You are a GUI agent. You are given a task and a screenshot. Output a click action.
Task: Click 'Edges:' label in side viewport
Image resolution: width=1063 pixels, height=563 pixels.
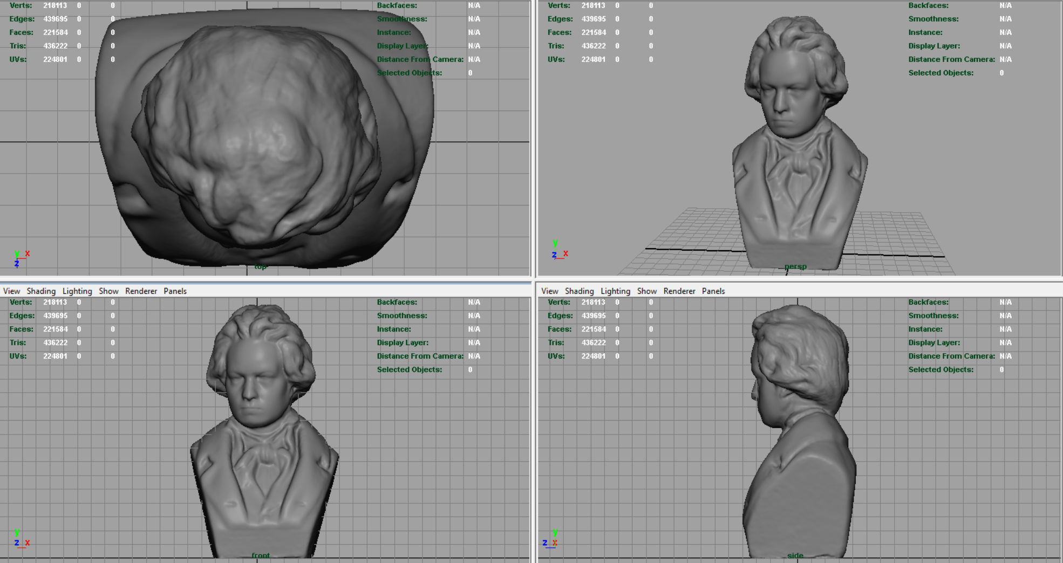tap(560, 315)
